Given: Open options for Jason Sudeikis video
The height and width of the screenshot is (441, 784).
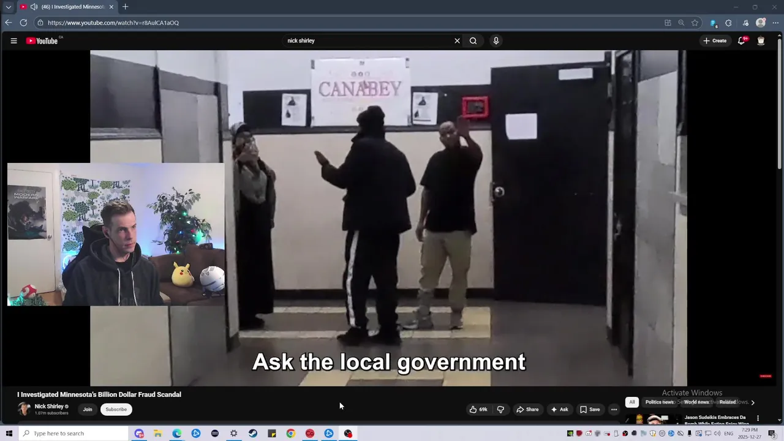Looking at the screenshot, I should click(x=758, y=418).
